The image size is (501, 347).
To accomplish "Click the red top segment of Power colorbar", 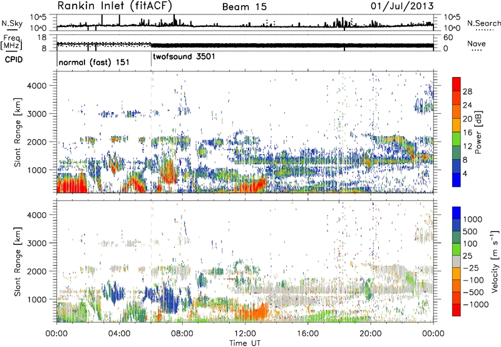I will click(457, 84).
